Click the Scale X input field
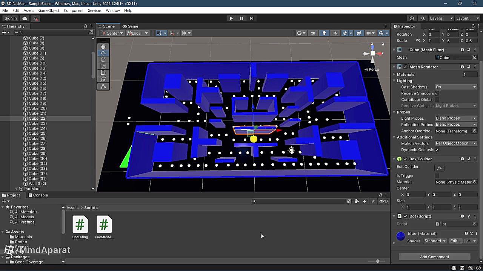 click(434, 41)
